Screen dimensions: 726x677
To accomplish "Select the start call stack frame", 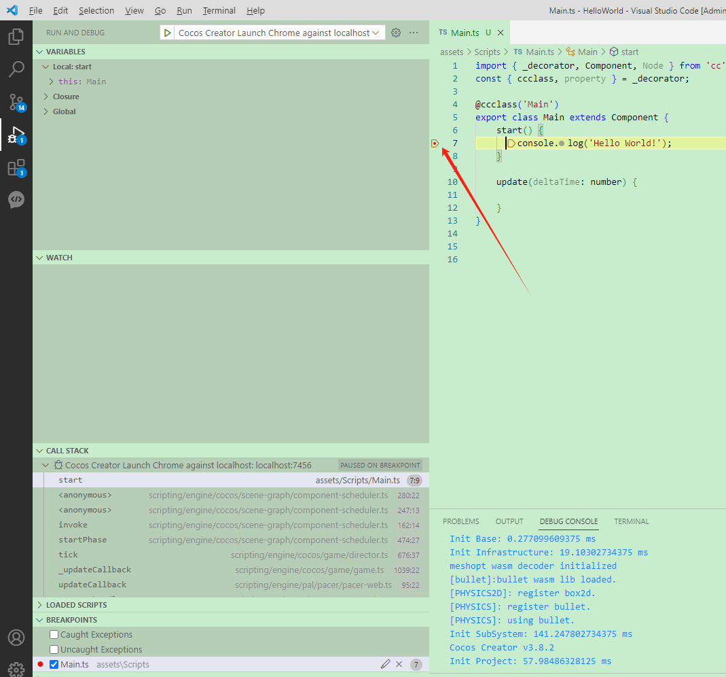I will [x=231, y=480].
